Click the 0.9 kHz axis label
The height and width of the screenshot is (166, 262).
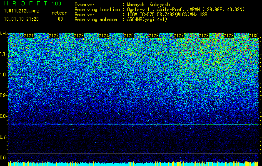[3, 95]
